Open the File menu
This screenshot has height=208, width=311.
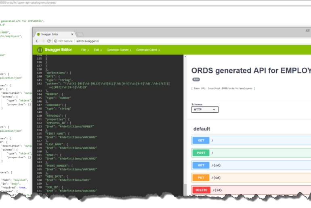coord(85,50)
